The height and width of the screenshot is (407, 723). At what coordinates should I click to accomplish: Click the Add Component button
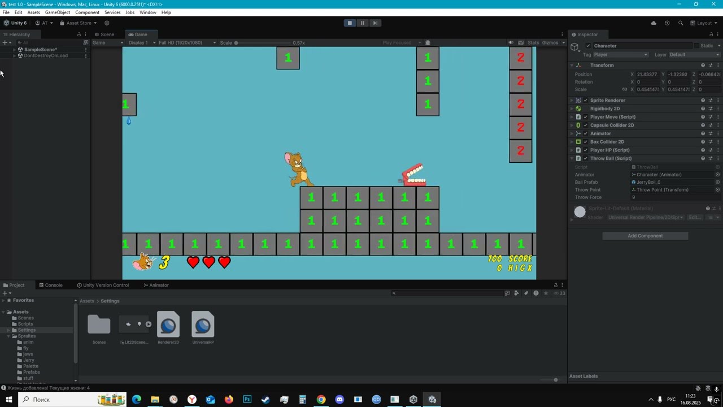tap(645, 236)
